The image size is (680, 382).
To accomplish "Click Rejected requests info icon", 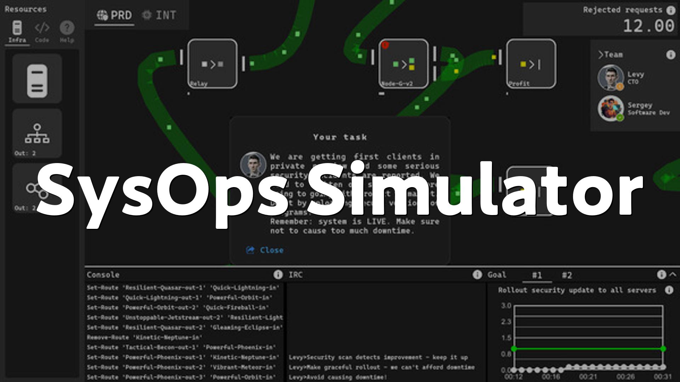I will click(x=670, y=10).
